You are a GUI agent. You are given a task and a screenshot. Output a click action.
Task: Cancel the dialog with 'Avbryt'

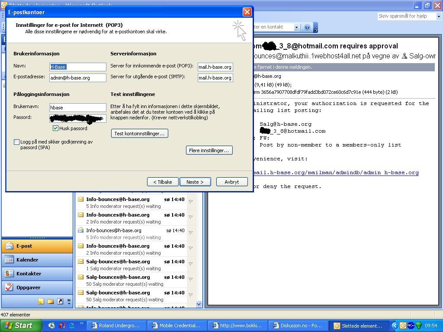click(232, 182)
